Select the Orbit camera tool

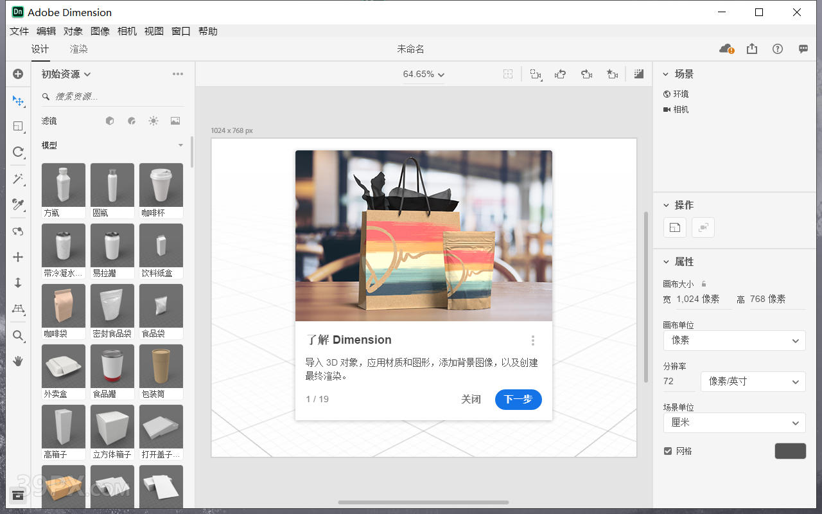[18, 231]
